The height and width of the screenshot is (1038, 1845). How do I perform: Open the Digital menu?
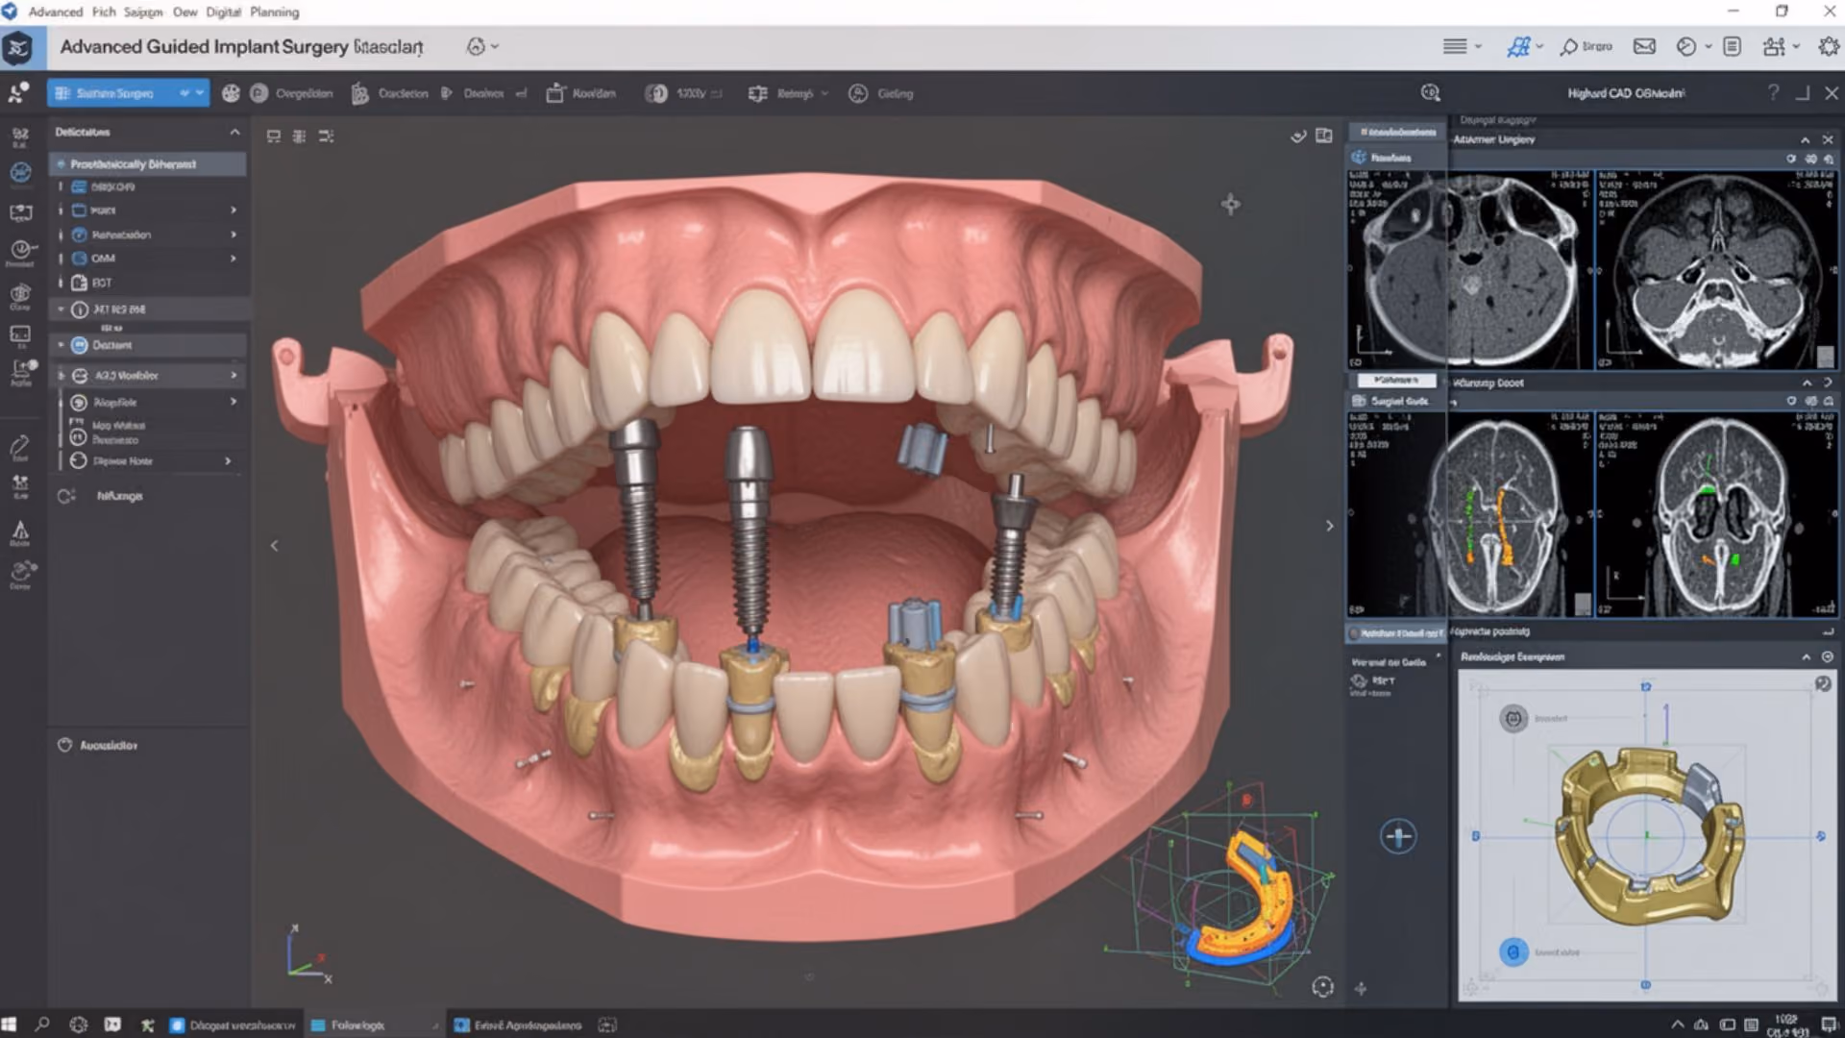coord(223,12)
